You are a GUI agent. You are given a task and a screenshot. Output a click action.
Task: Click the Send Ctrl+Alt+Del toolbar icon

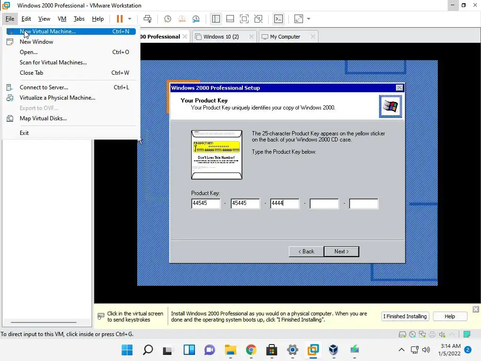pos(147,19)
